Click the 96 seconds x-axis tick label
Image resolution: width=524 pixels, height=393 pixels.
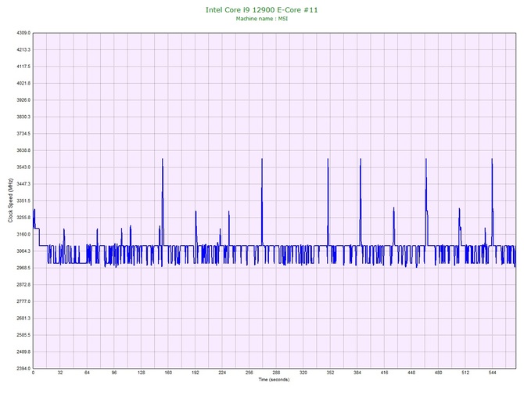tap(114, 373)
